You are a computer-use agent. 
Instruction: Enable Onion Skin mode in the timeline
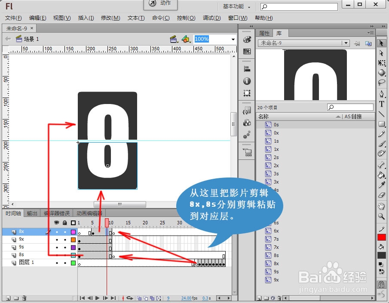tap(139, 298)
